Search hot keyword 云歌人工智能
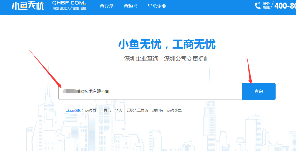Viewport: 296px width, 151px height. (137, 110)
